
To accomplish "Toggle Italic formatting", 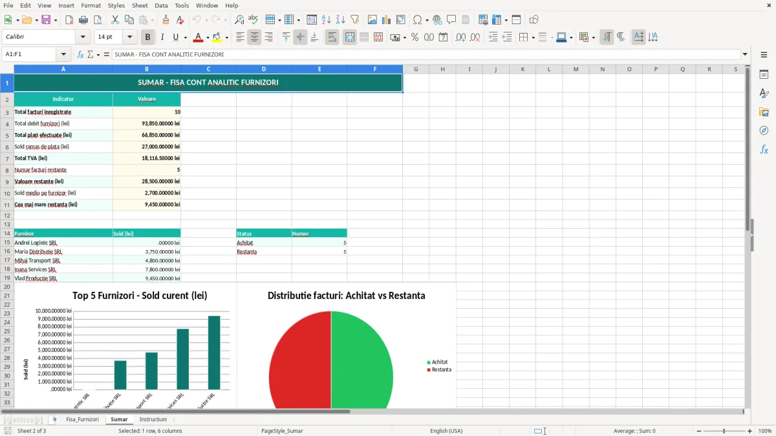I will pos(162,37).
